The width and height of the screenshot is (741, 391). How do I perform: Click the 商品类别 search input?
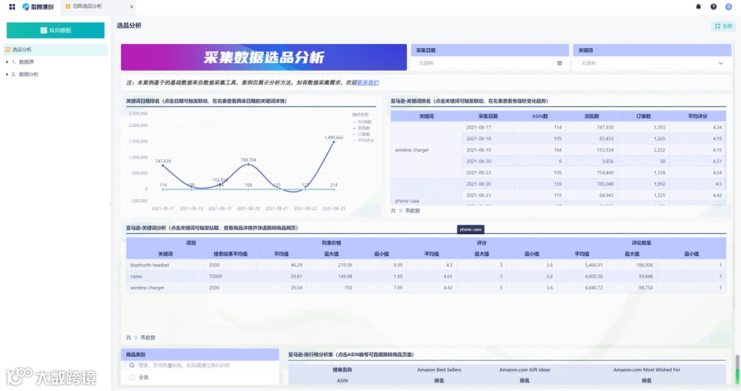200,365
